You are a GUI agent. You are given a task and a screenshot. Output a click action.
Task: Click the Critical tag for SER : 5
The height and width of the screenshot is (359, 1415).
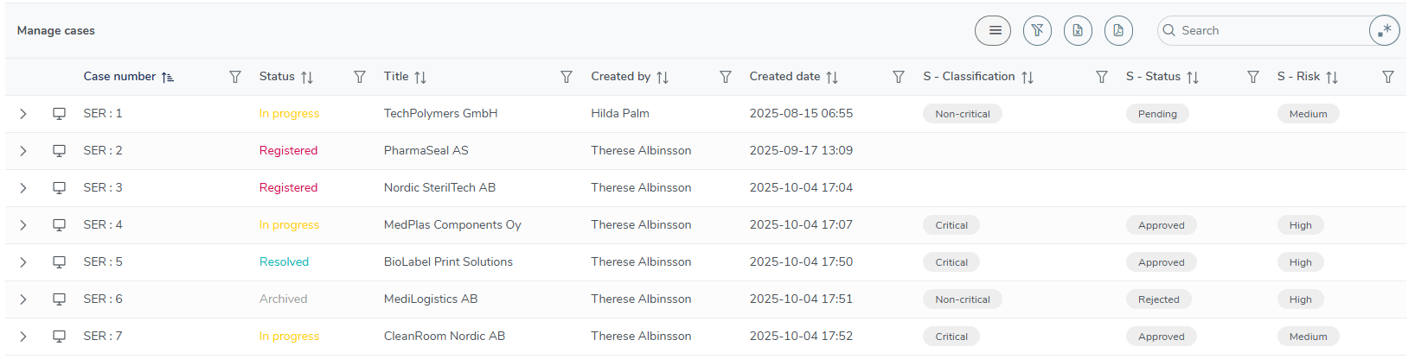tap(951, 262)
